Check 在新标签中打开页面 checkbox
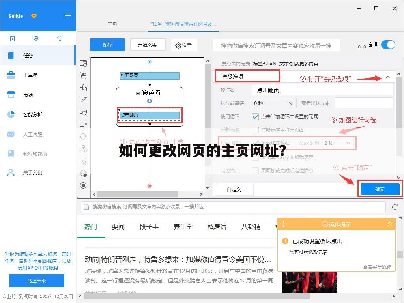 click(255, 130)
